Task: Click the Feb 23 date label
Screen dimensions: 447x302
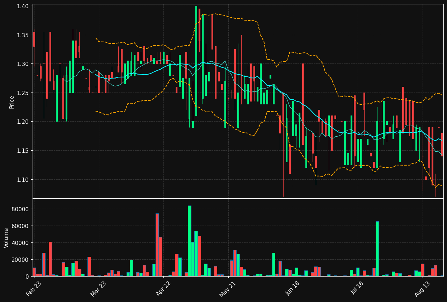Action: click(x=33, y=289)
